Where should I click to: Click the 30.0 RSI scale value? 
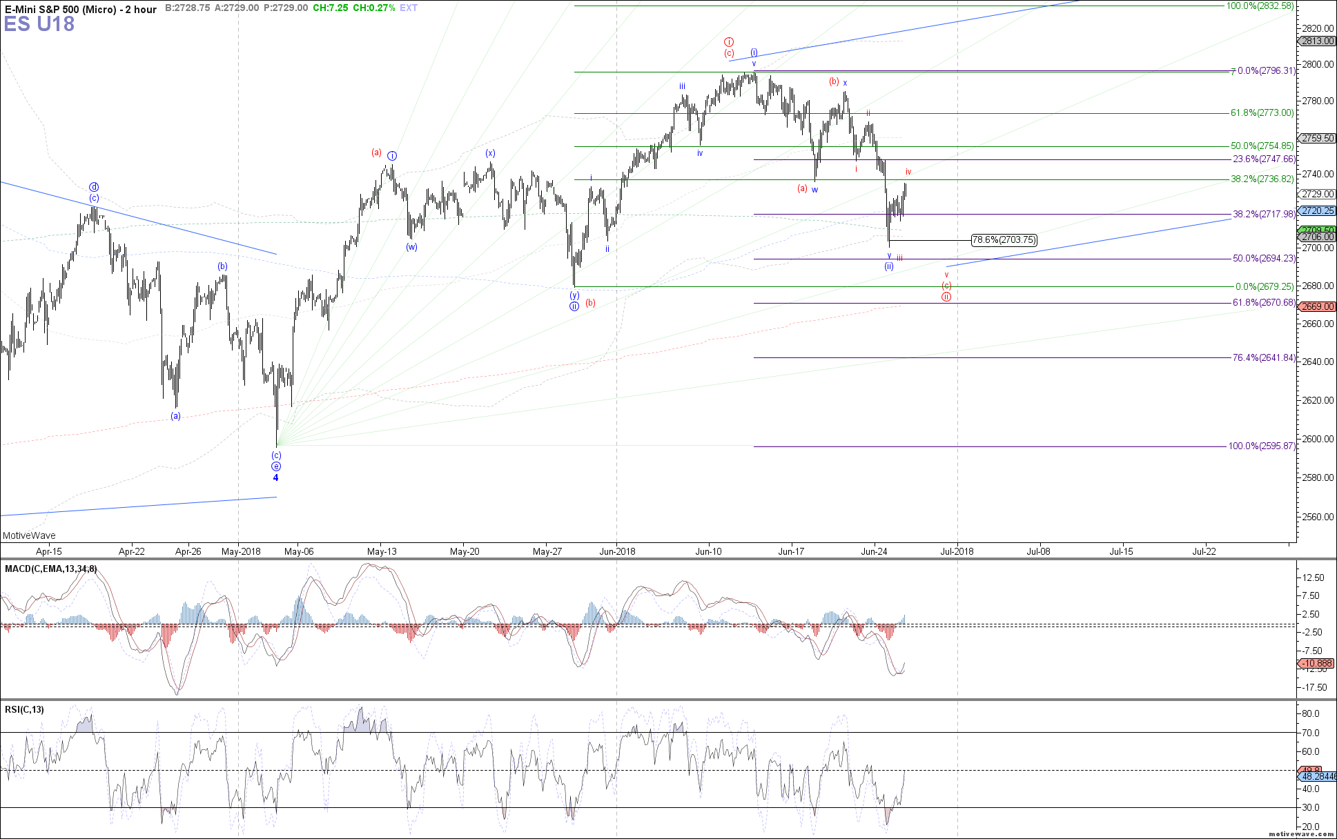click(x=1311, y=808)
